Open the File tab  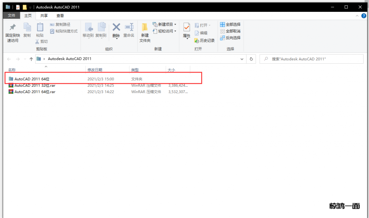coord(12,15)
